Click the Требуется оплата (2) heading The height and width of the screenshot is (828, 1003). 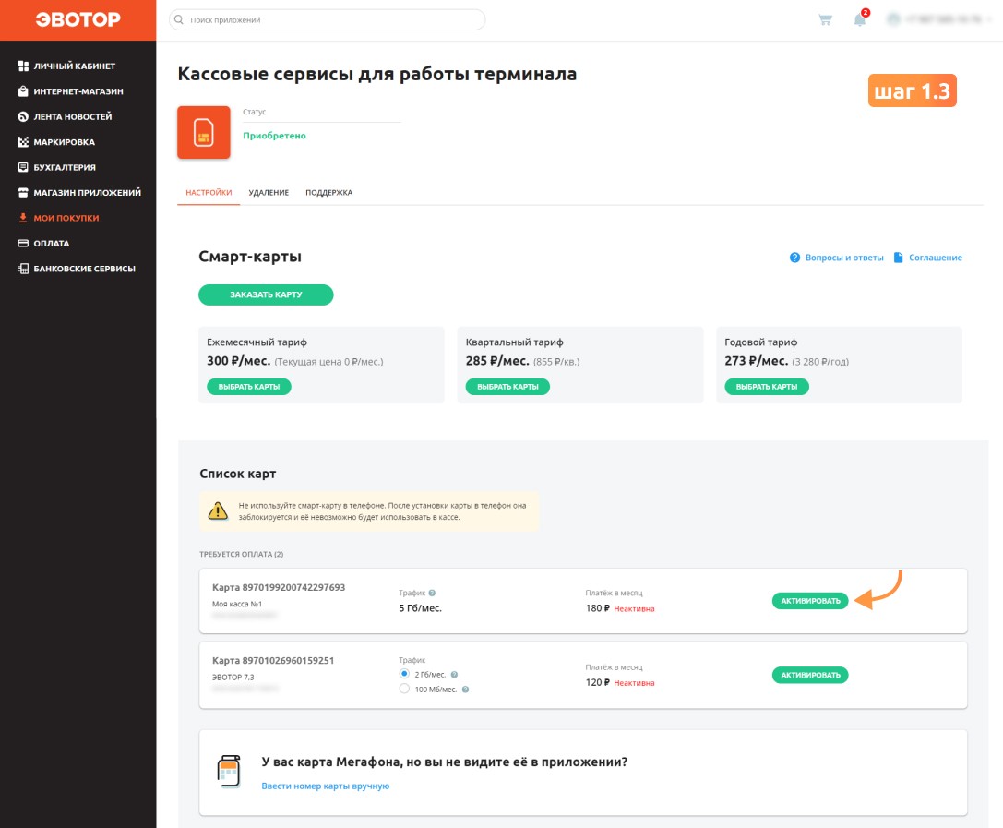tap(241, 554)
